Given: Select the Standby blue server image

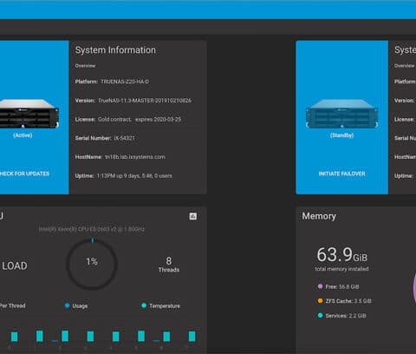Looking at the screenshot, I should tap(341, 114).
